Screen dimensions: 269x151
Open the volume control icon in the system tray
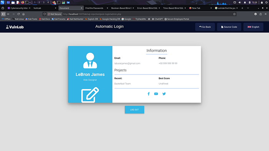[x=240, y=2]
